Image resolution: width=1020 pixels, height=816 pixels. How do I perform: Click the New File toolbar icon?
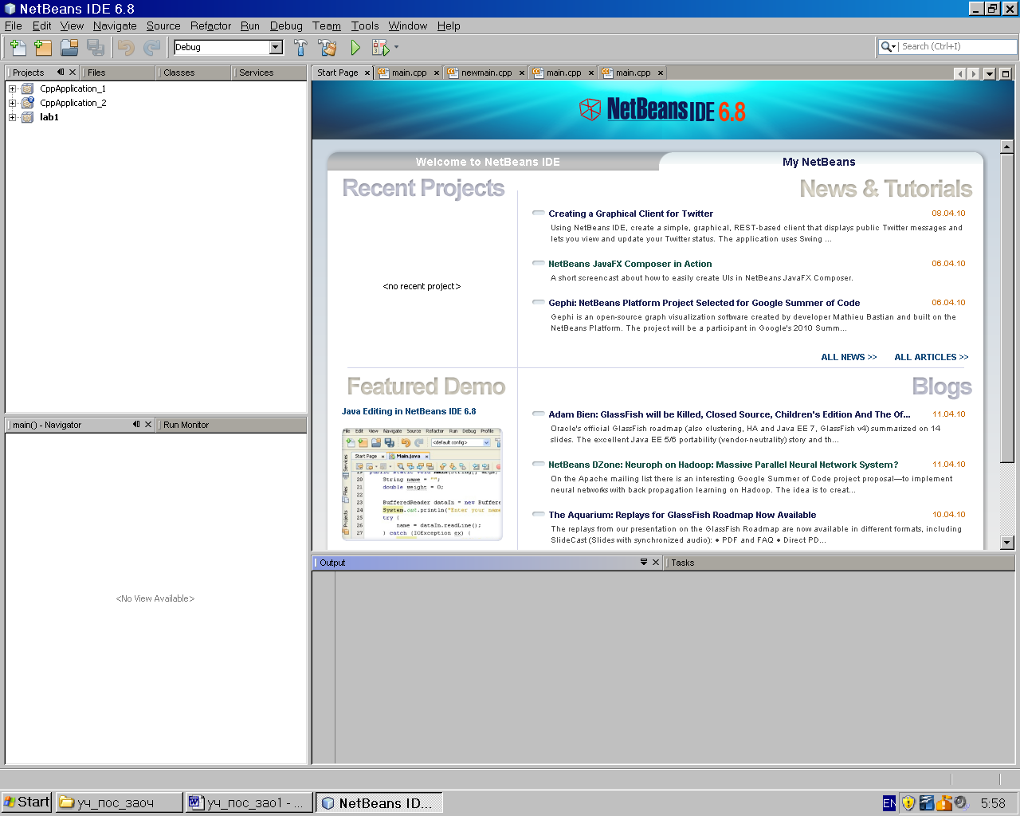click(x=18, y=47)
